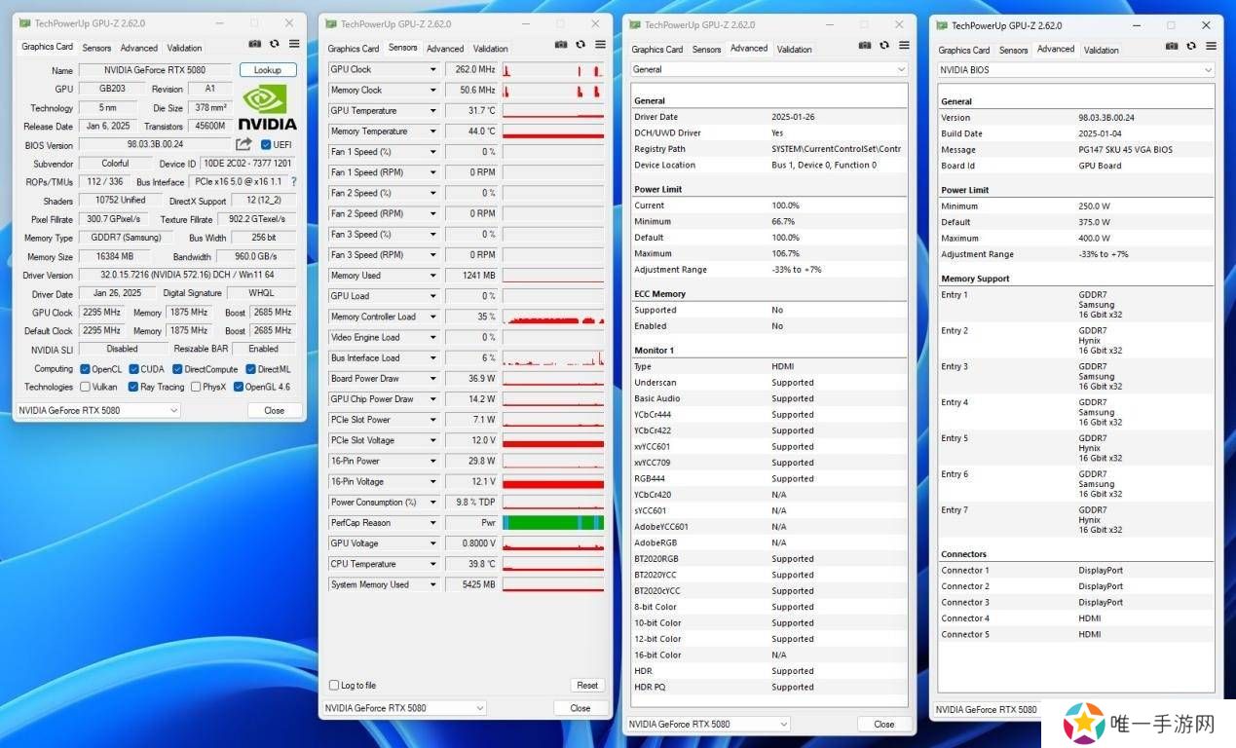Click GPU-Z title bar icon of Sensors window
The width and height of the screenshot is (1236, 748).
(x=332, y=23)
